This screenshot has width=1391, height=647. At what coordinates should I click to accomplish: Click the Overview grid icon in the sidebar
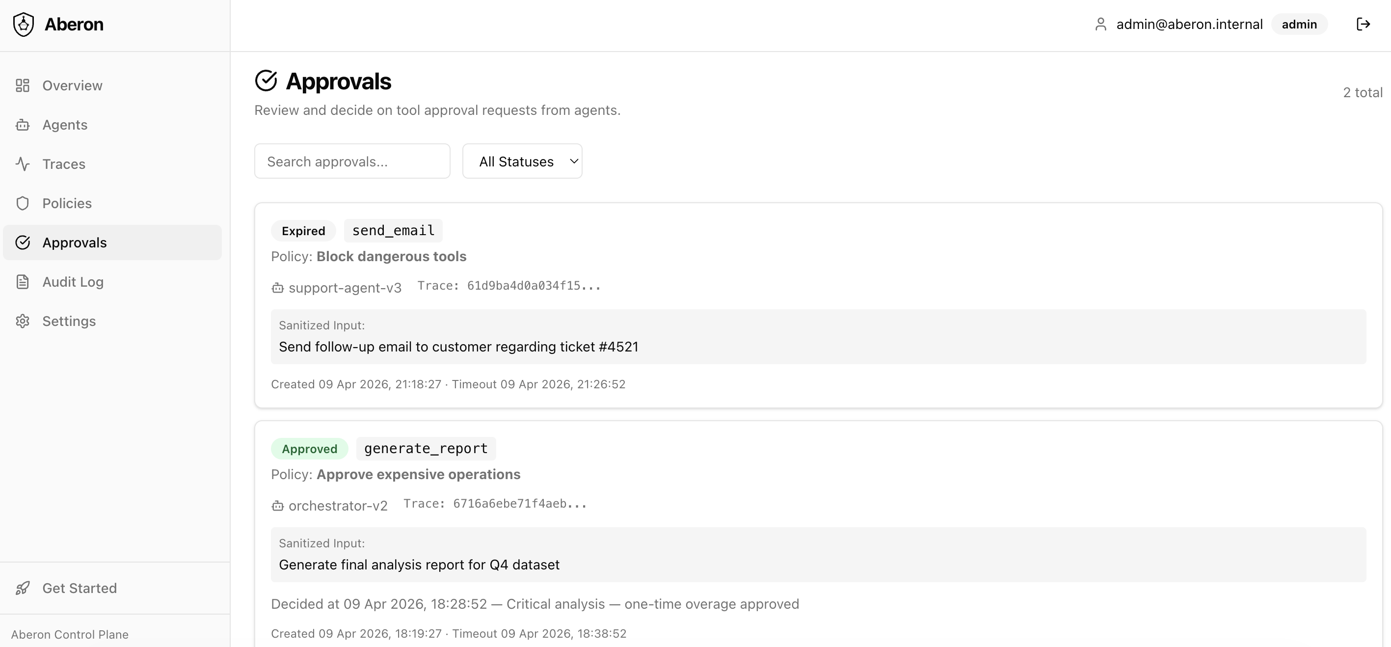[x=23, y=85]
